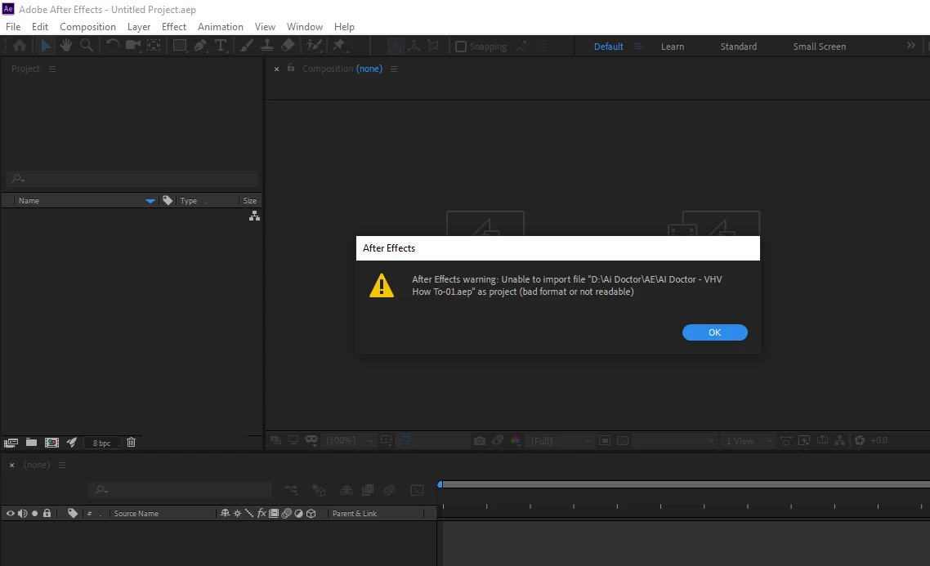The image size is (930, 566).
Task: Open the Composition menu
Action: click(87, 27)
